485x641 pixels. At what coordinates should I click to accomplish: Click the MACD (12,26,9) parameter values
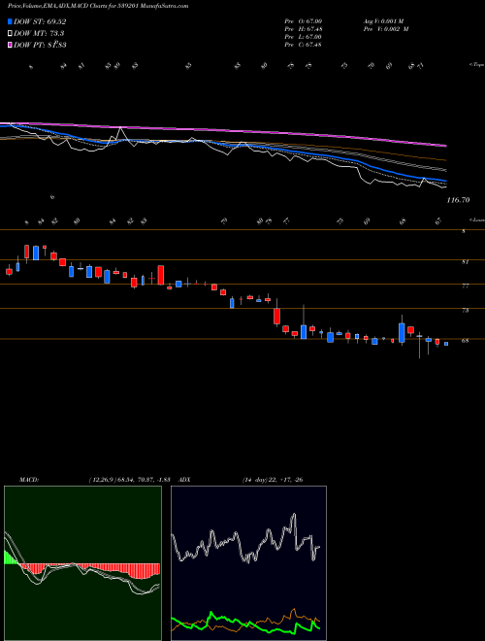(x=129, y=479)
